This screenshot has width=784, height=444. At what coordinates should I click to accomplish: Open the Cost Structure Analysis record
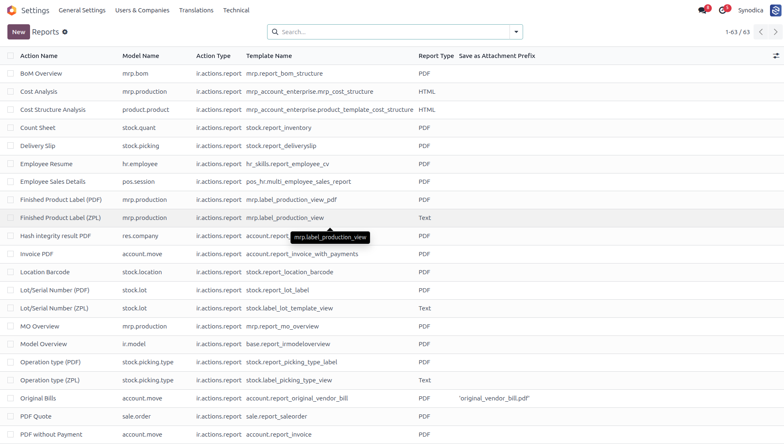pos(53,110)
